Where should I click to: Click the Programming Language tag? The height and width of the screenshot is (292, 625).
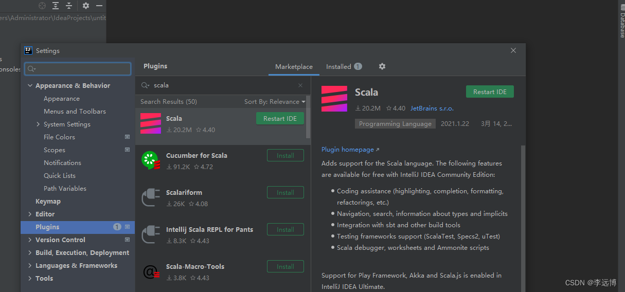coord(395,124)
